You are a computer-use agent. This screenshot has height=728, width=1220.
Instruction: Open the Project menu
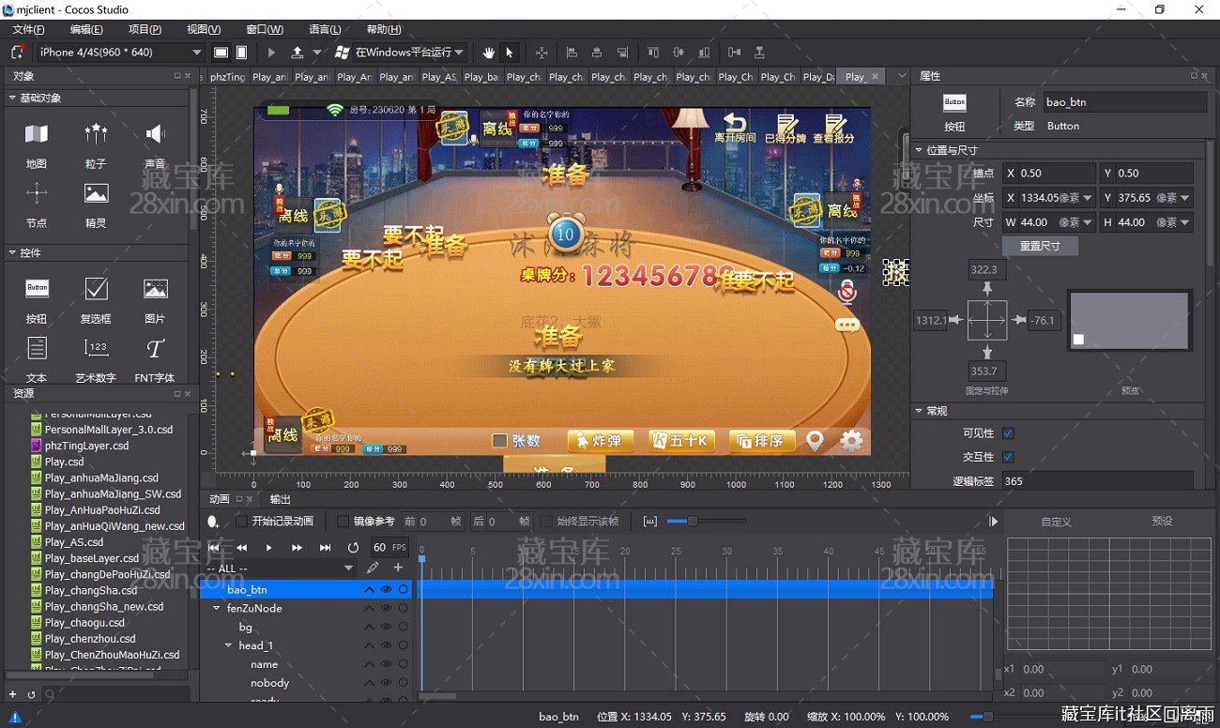pos(145,29)
